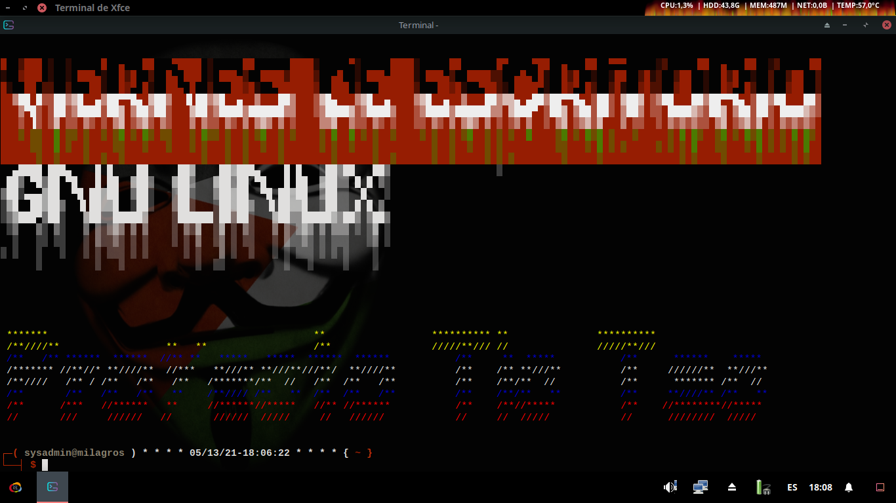Open the volume control in system tray

coord(670,487)
